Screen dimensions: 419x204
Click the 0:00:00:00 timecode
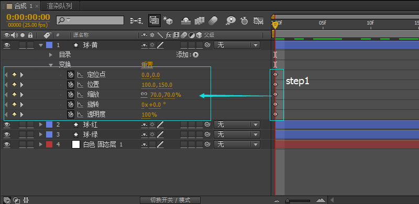point(28,17)
